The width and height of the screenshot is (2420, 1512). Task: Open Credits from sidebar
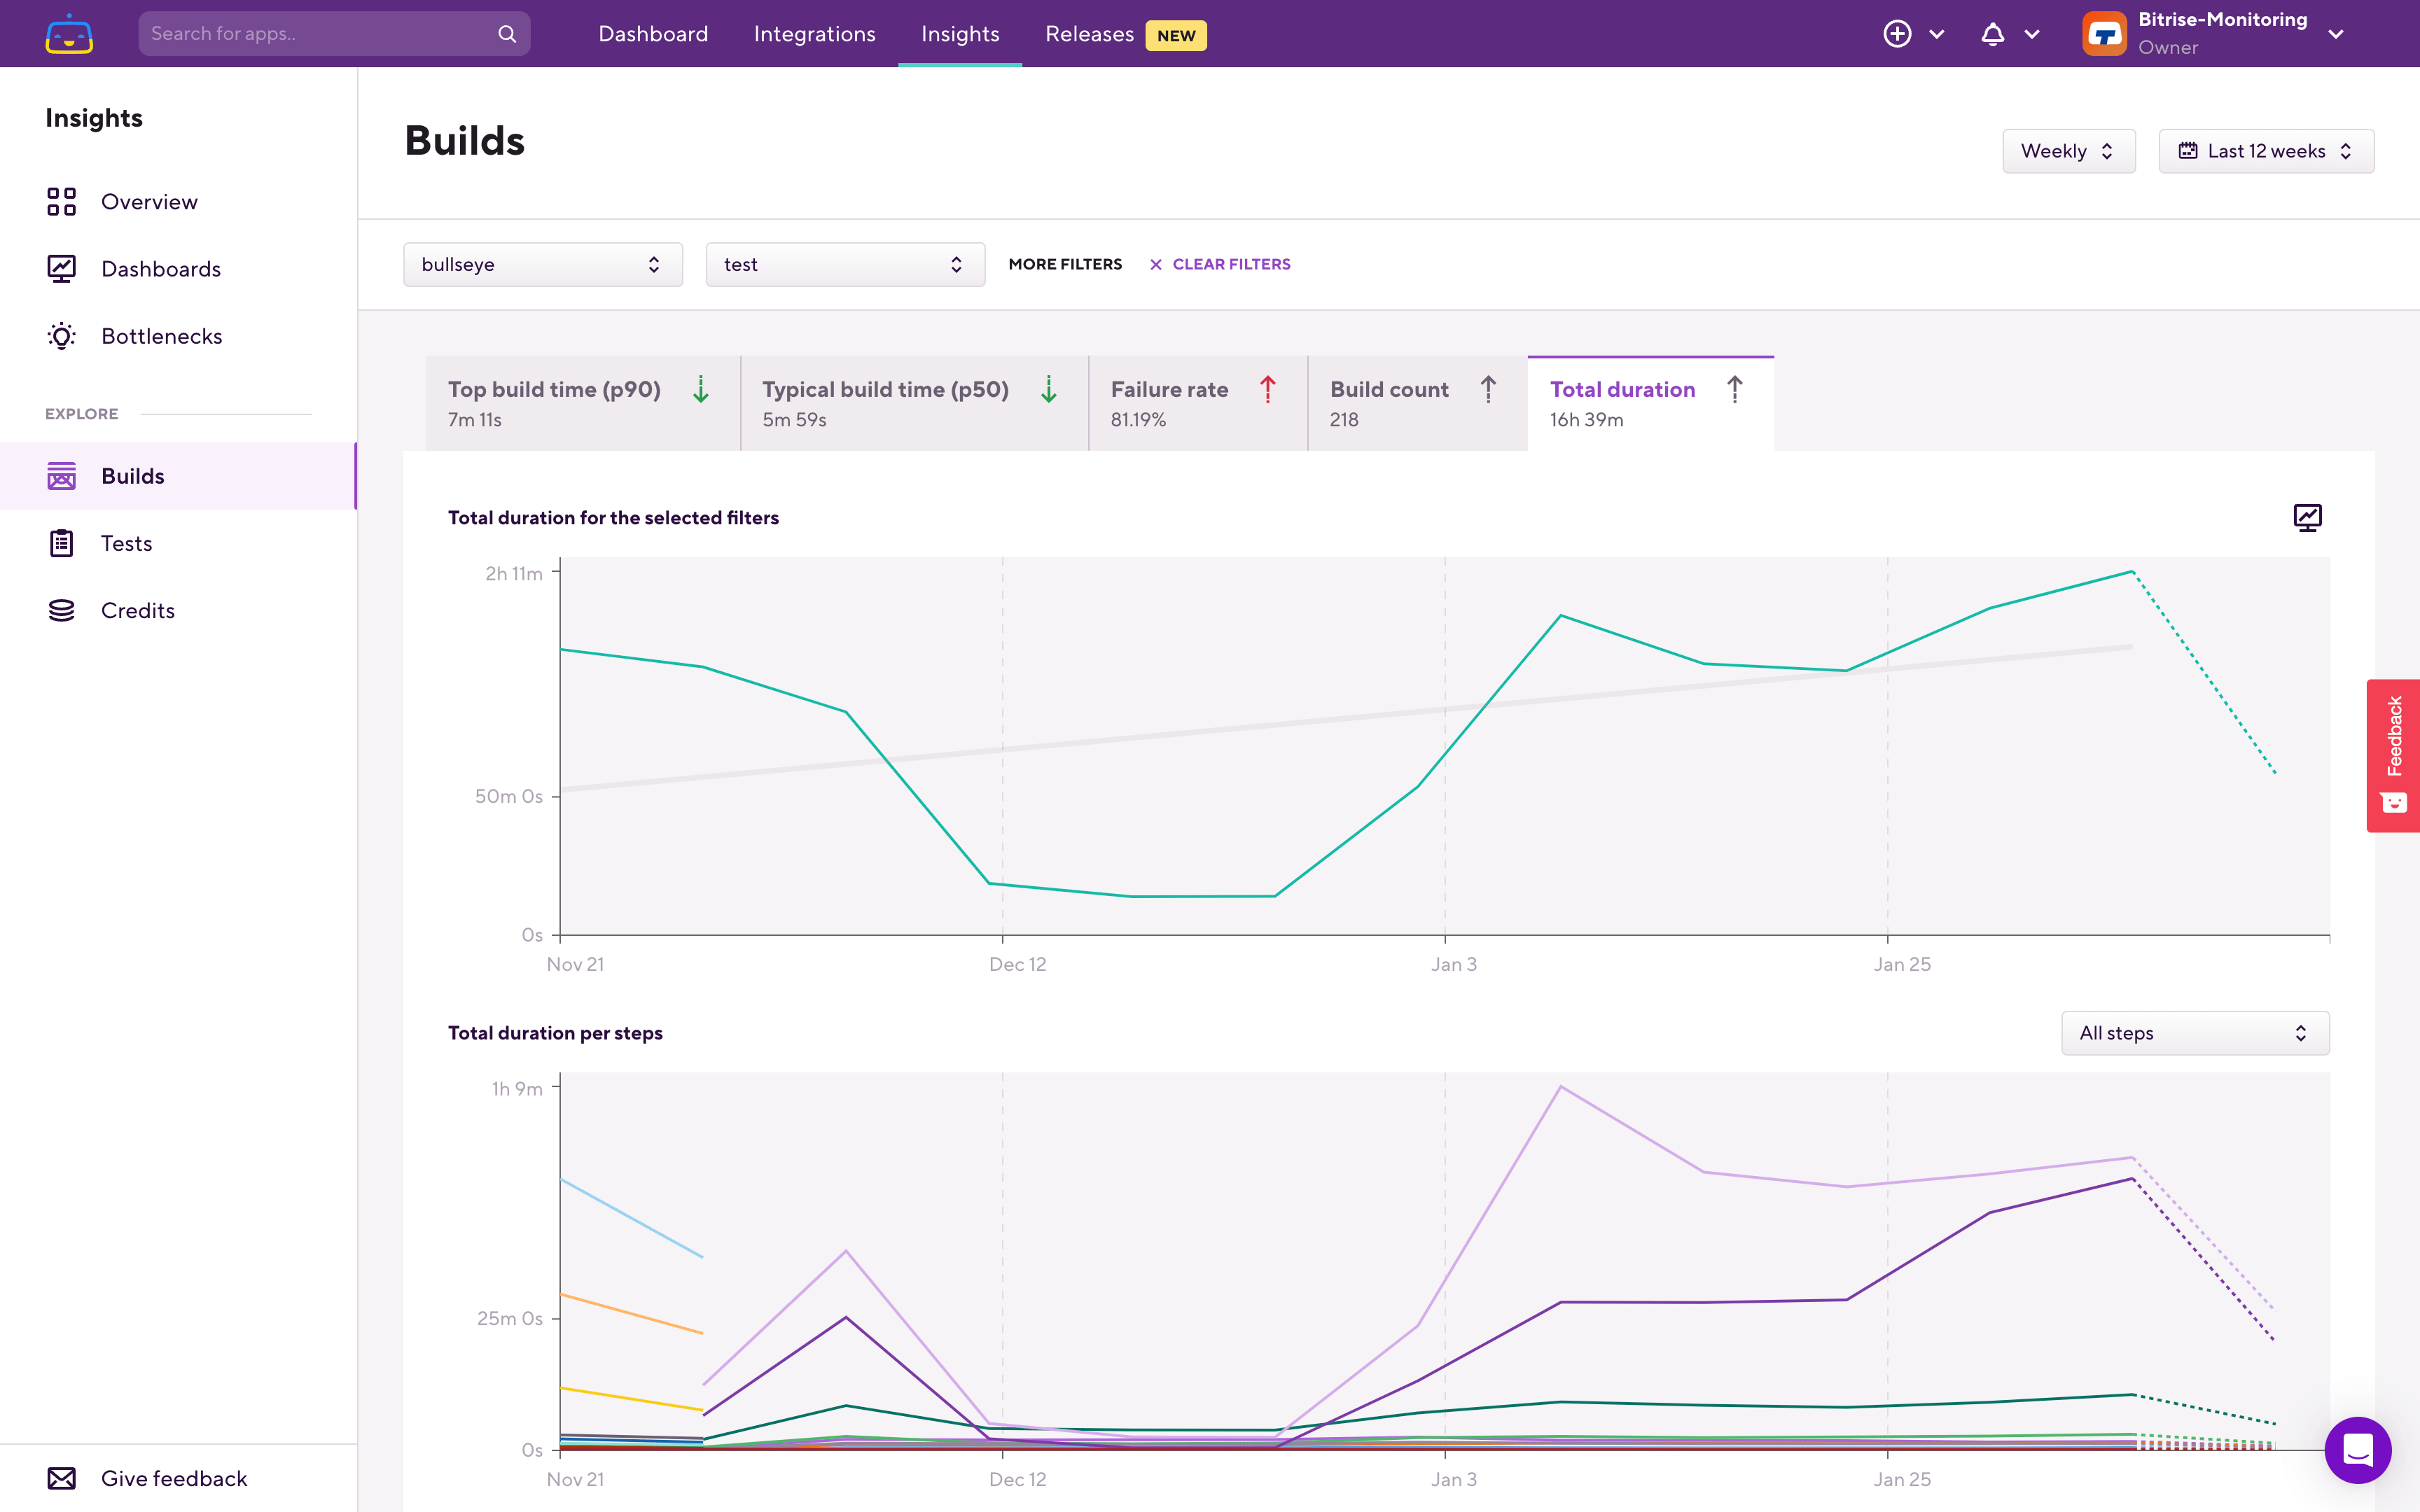137,610
